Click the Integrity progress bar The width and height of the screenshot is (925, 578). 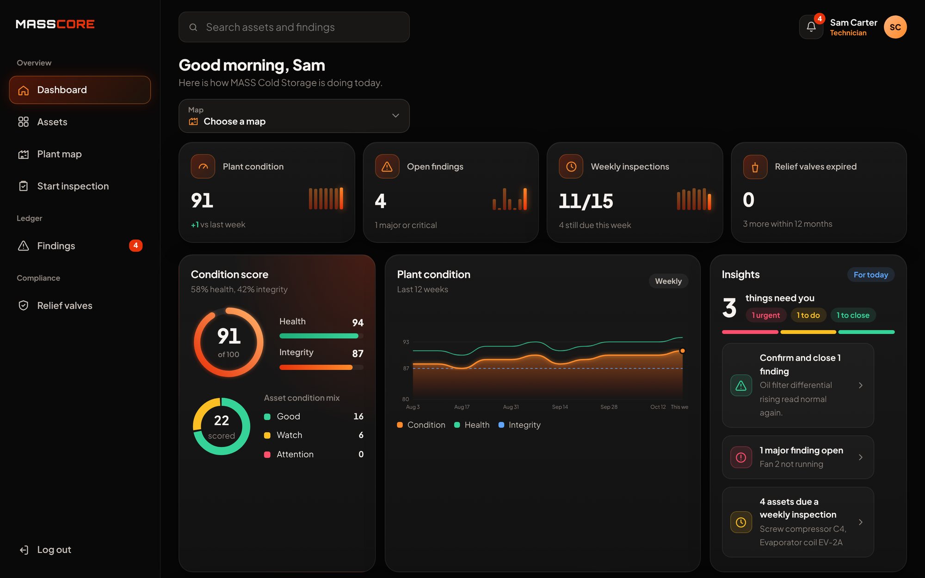[x=321, y=368]
